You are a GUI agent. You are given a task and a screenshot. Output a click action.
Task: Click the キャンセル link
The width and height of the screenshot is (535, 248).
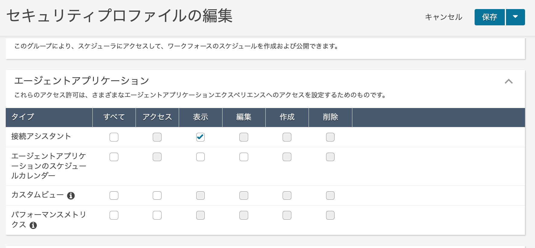pyautogui.click(x=443, y=17)
